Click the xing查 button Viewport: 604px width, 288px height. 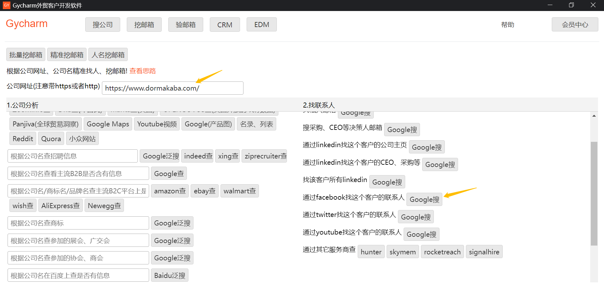tap(227, 156)
